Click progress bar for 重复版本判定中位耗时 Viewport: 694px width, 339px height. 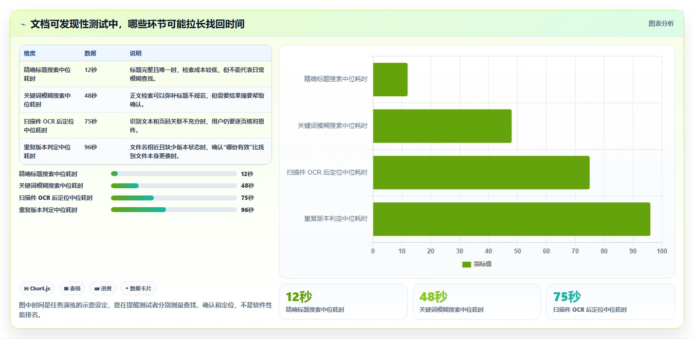point(174,210)
